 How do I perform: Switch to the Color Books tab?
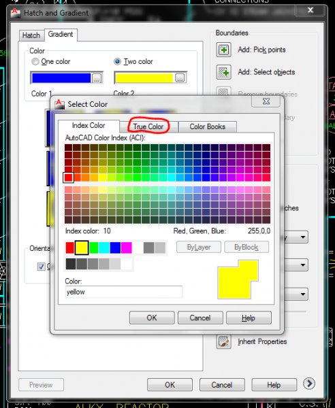[x=208, y=126]
